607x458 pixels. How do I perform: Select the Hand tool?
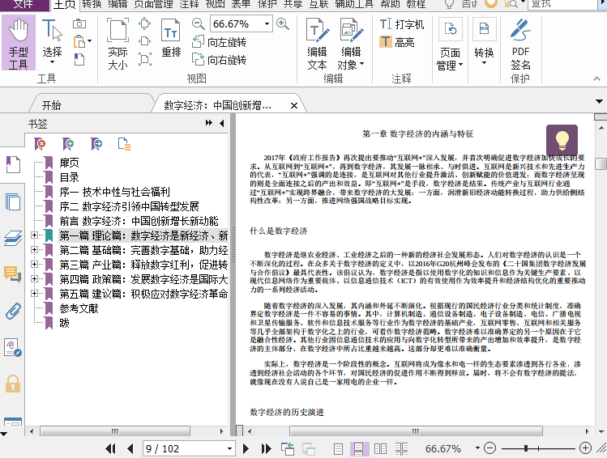coord(18,43)
